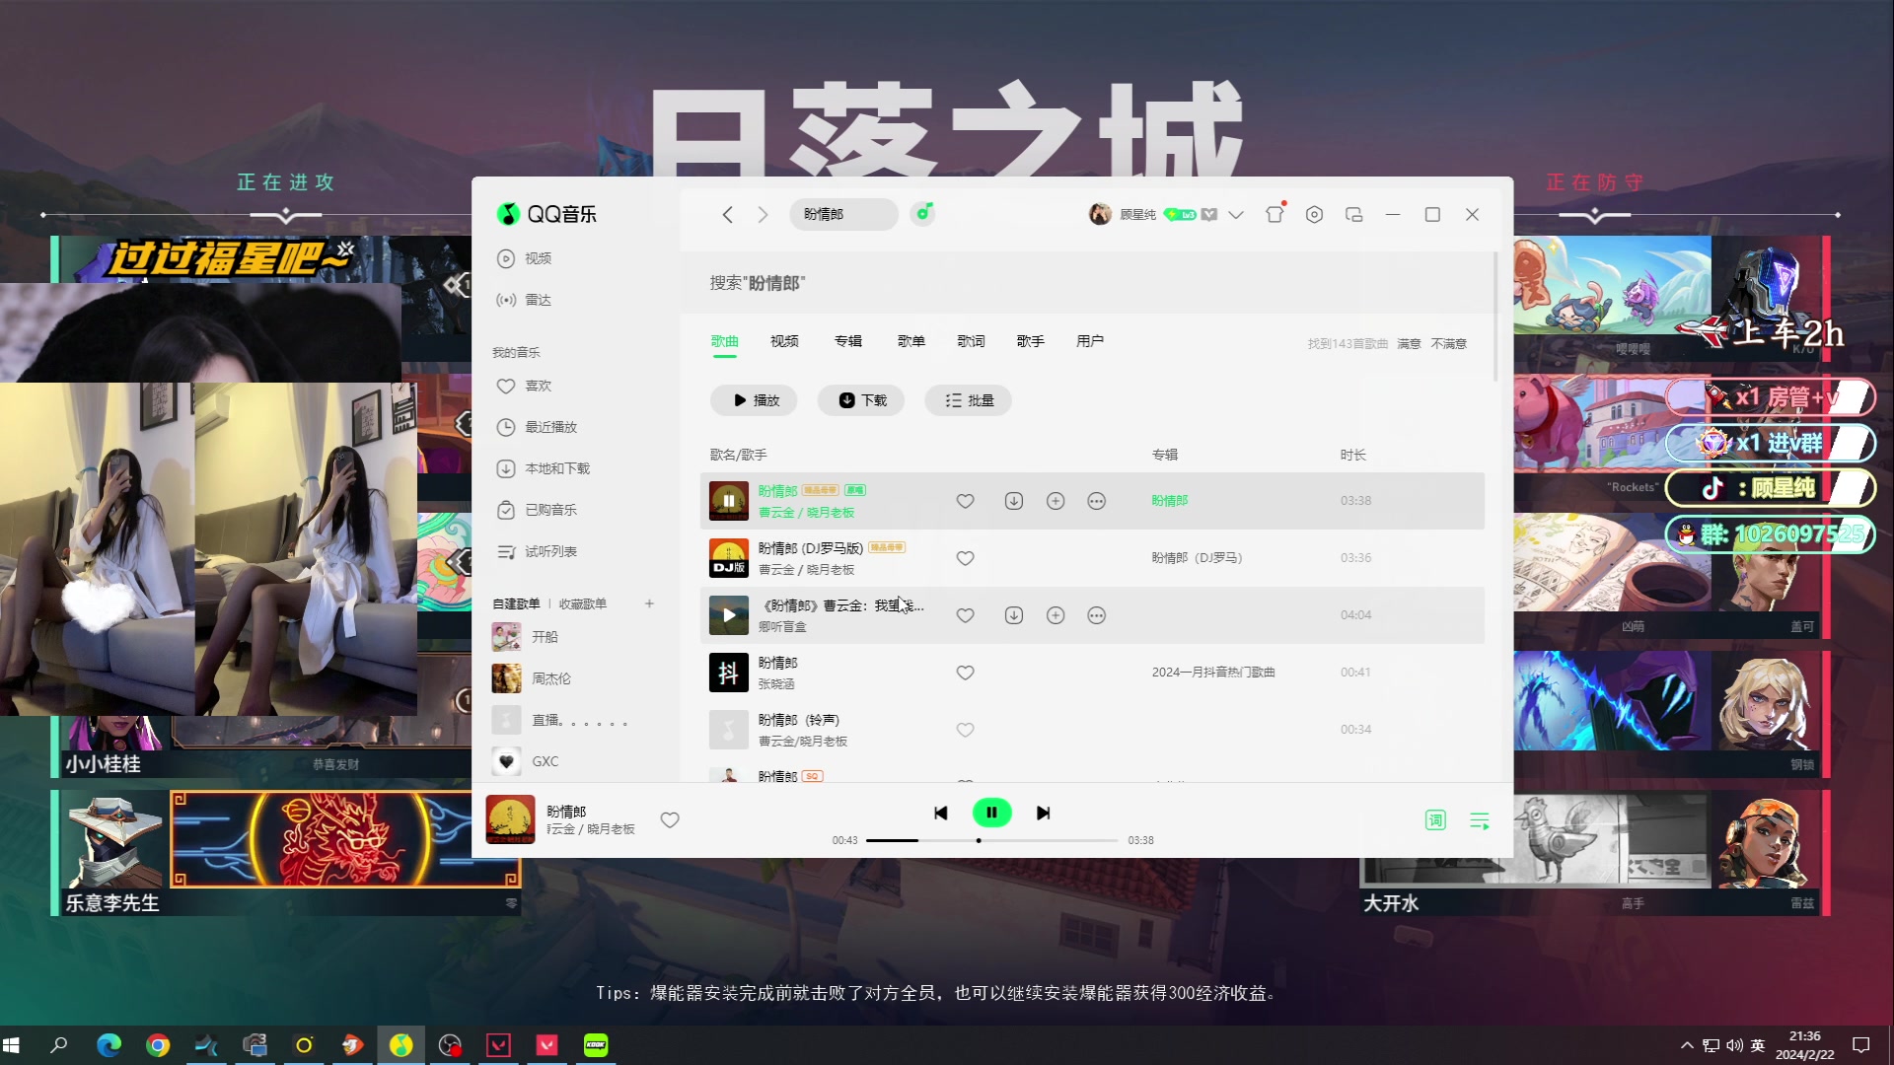This screenshot has width=1894, height=1065.
Task: Open the skin/theme shirt icon
Action: 1275,214
